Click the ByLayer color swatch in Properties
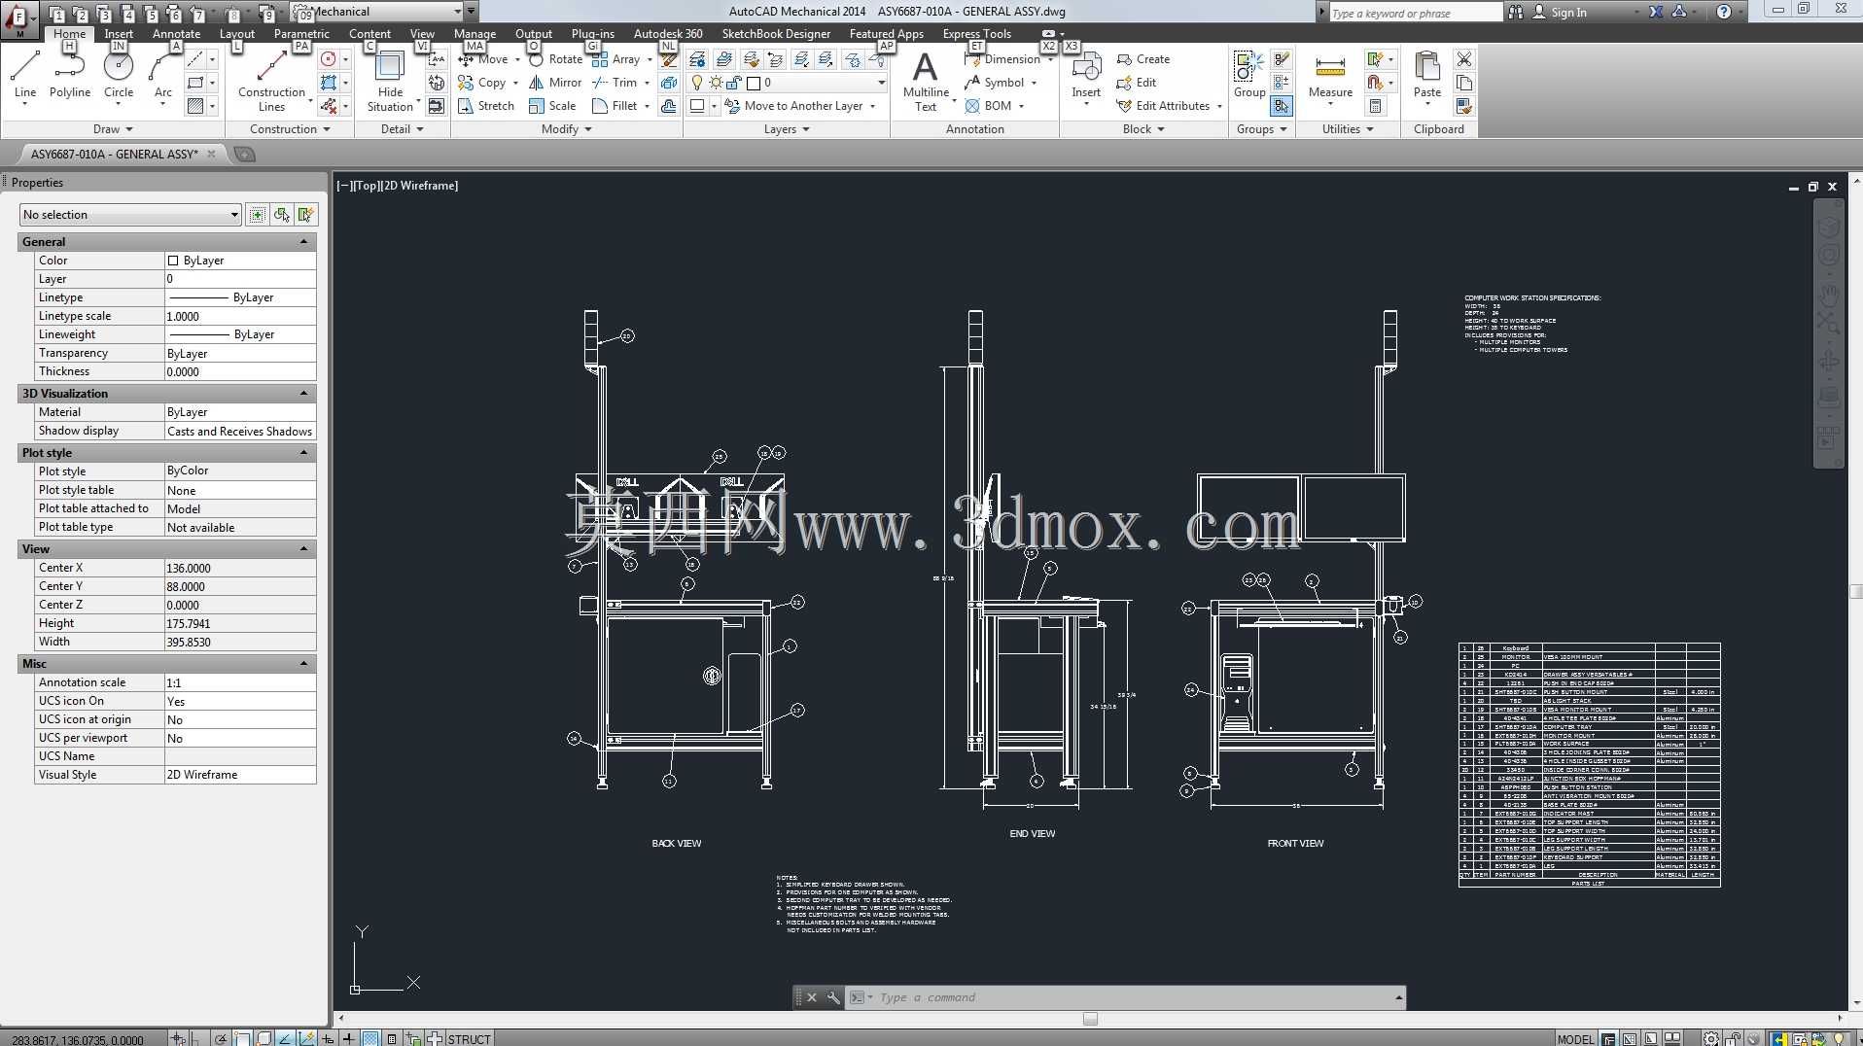1863x1046 pixels. point(173,261)
